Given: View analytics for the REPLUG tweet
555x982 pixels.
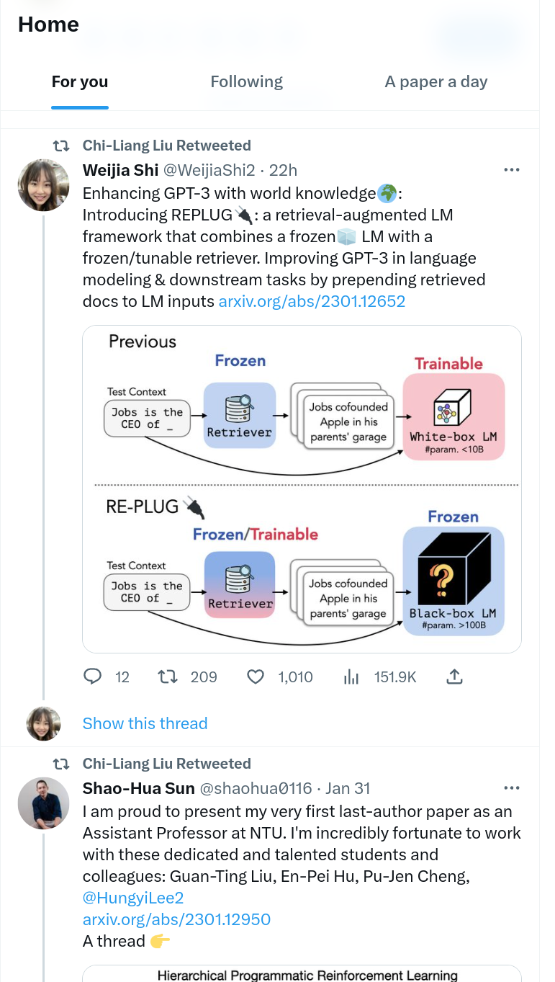Looking at the screenshot, I should point(351,677).
